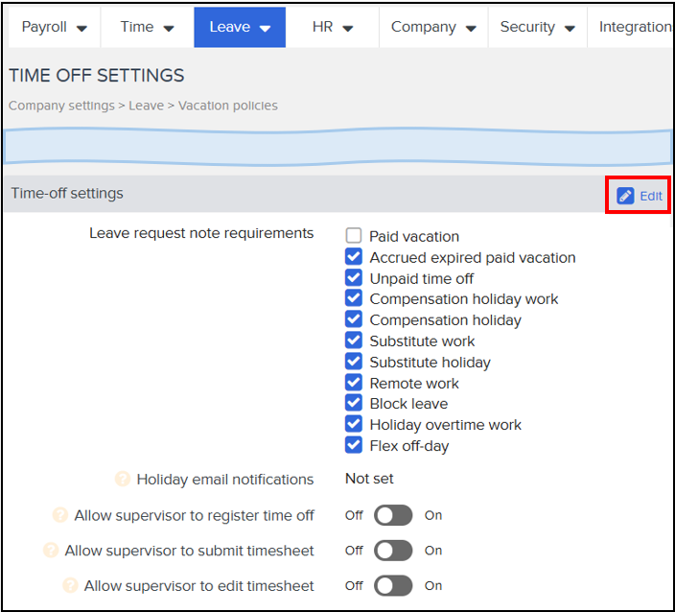Open the Time menu
The height and width of the screenshot is (612, 675).
point(148,27)
